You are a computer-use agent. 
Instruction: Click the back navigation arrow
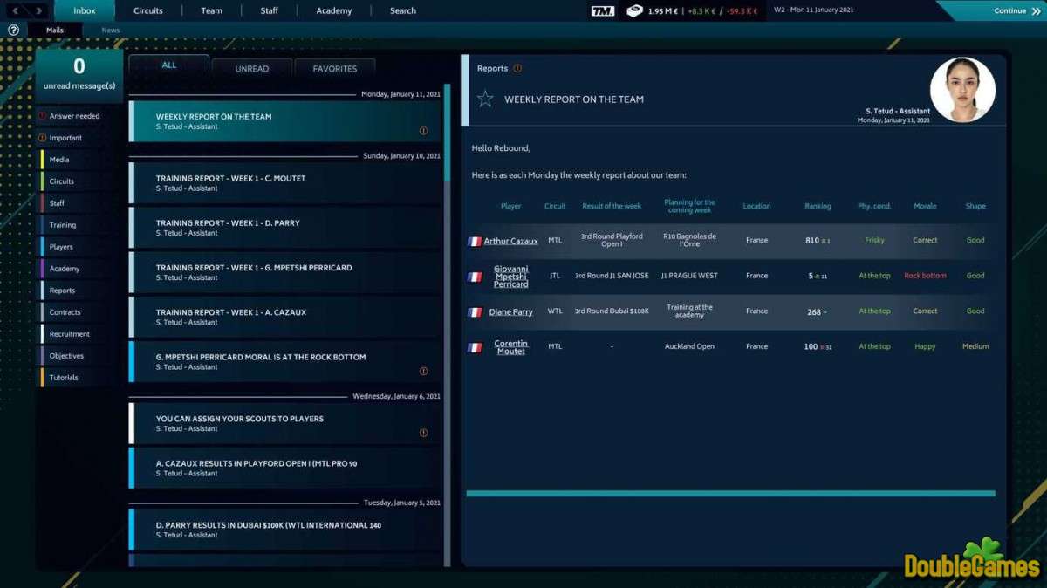click(x=15, y=10)
